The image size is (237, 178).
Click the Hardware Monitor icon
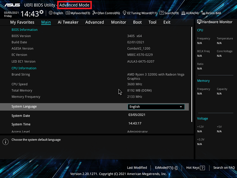click(x=199, y=22)
